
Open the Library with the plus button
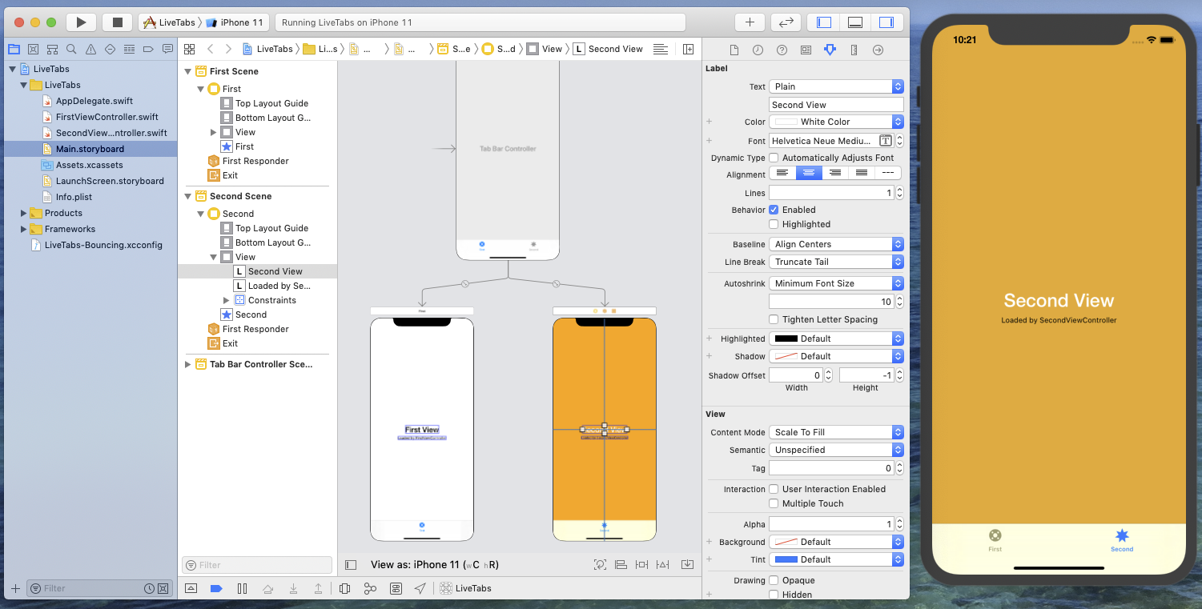point(750,22)
